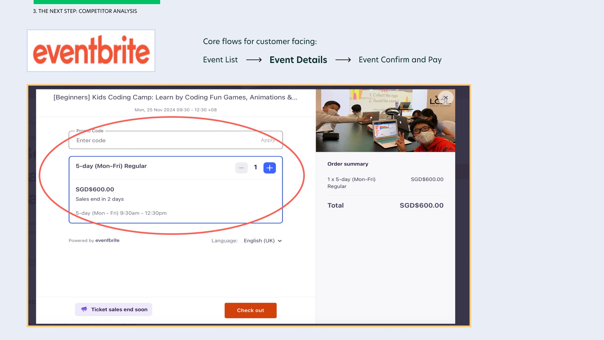Image resolution: width=604 pixels, height=340 pixels.
Task: Click the Order summary heading
Action: coord(348,164)
